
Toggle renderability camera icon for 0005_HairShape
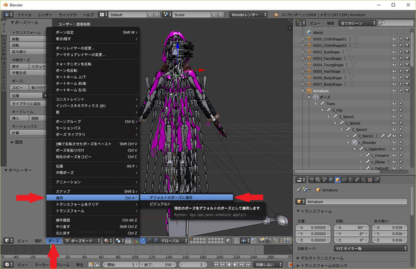(x=407, y=71)
